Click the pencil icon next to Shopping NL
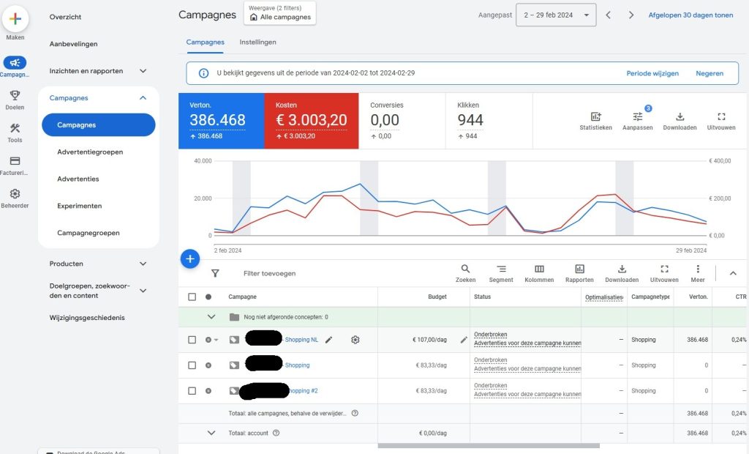749x454 pixels. coord(328,340)
